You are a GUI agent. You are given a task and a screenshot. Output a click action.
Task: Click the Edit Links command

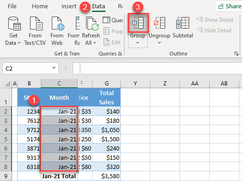point(112,42)
